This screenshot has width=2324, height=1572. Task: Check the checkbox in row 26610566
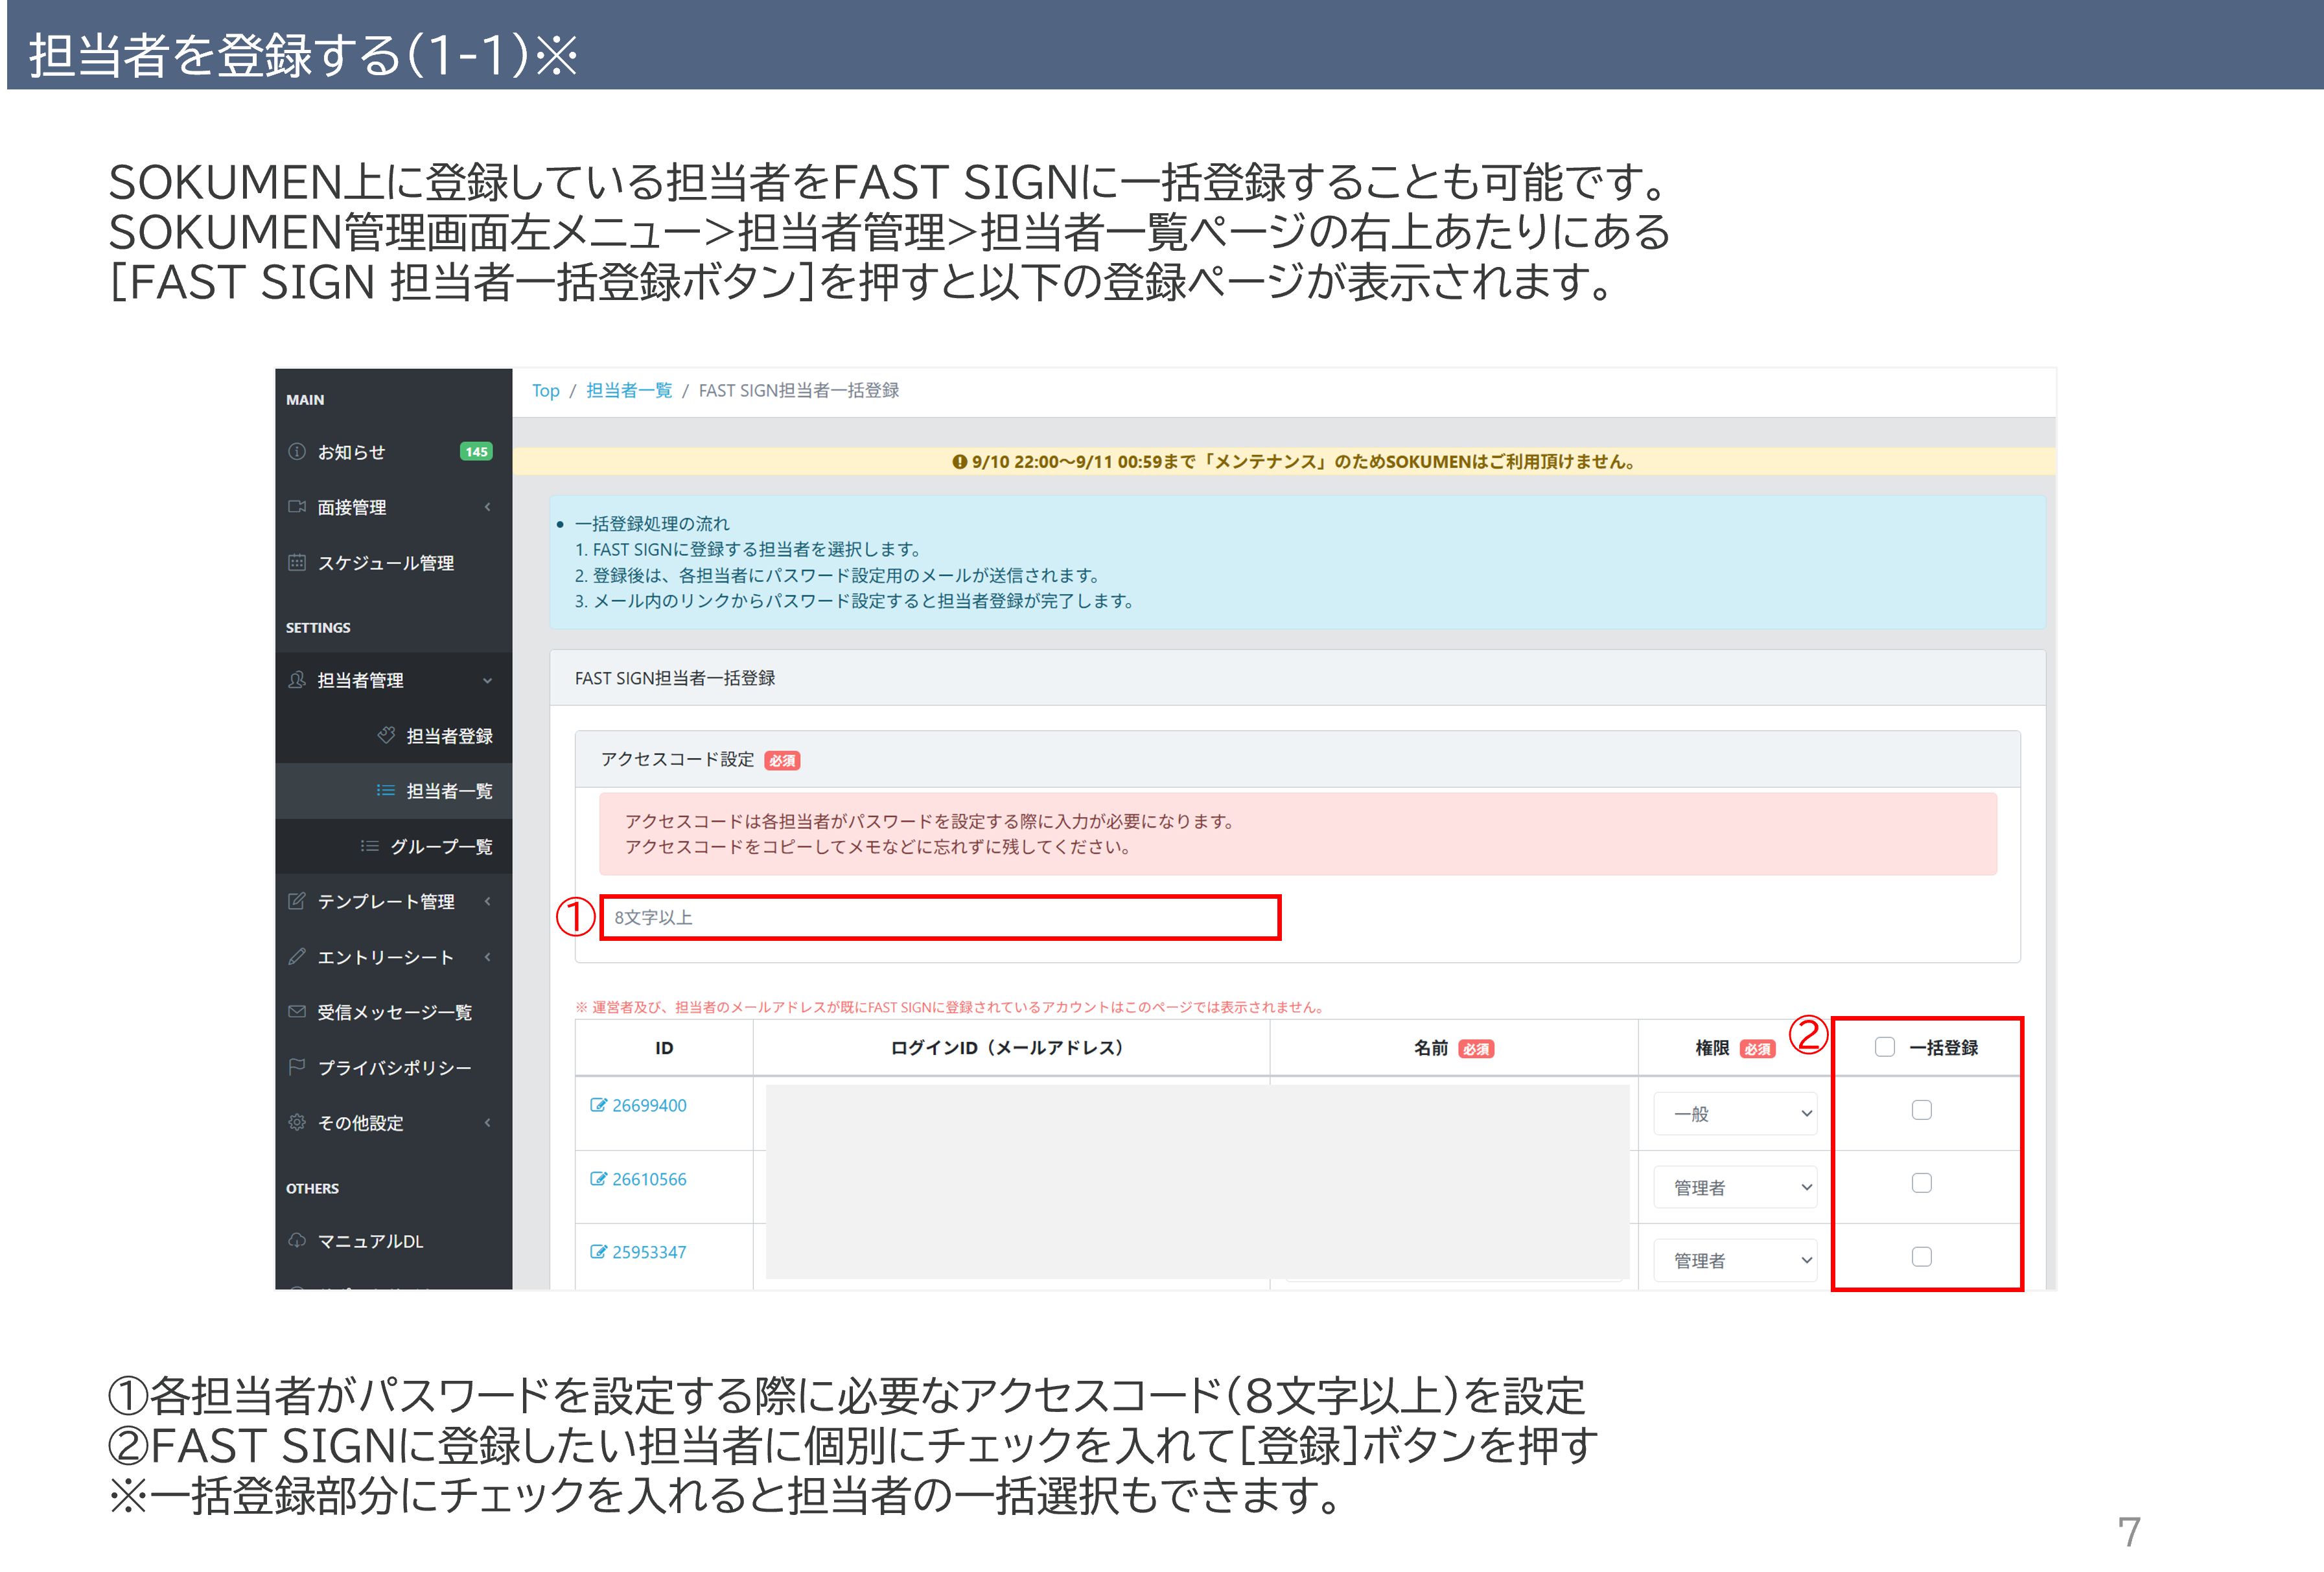pyautogui.click(x=1921, y=1183)
